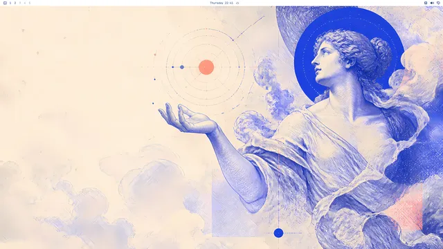The height and width of the screenshot is (249, 443).
Task: Switch to workspace 4
Action: tap(25, 3)
